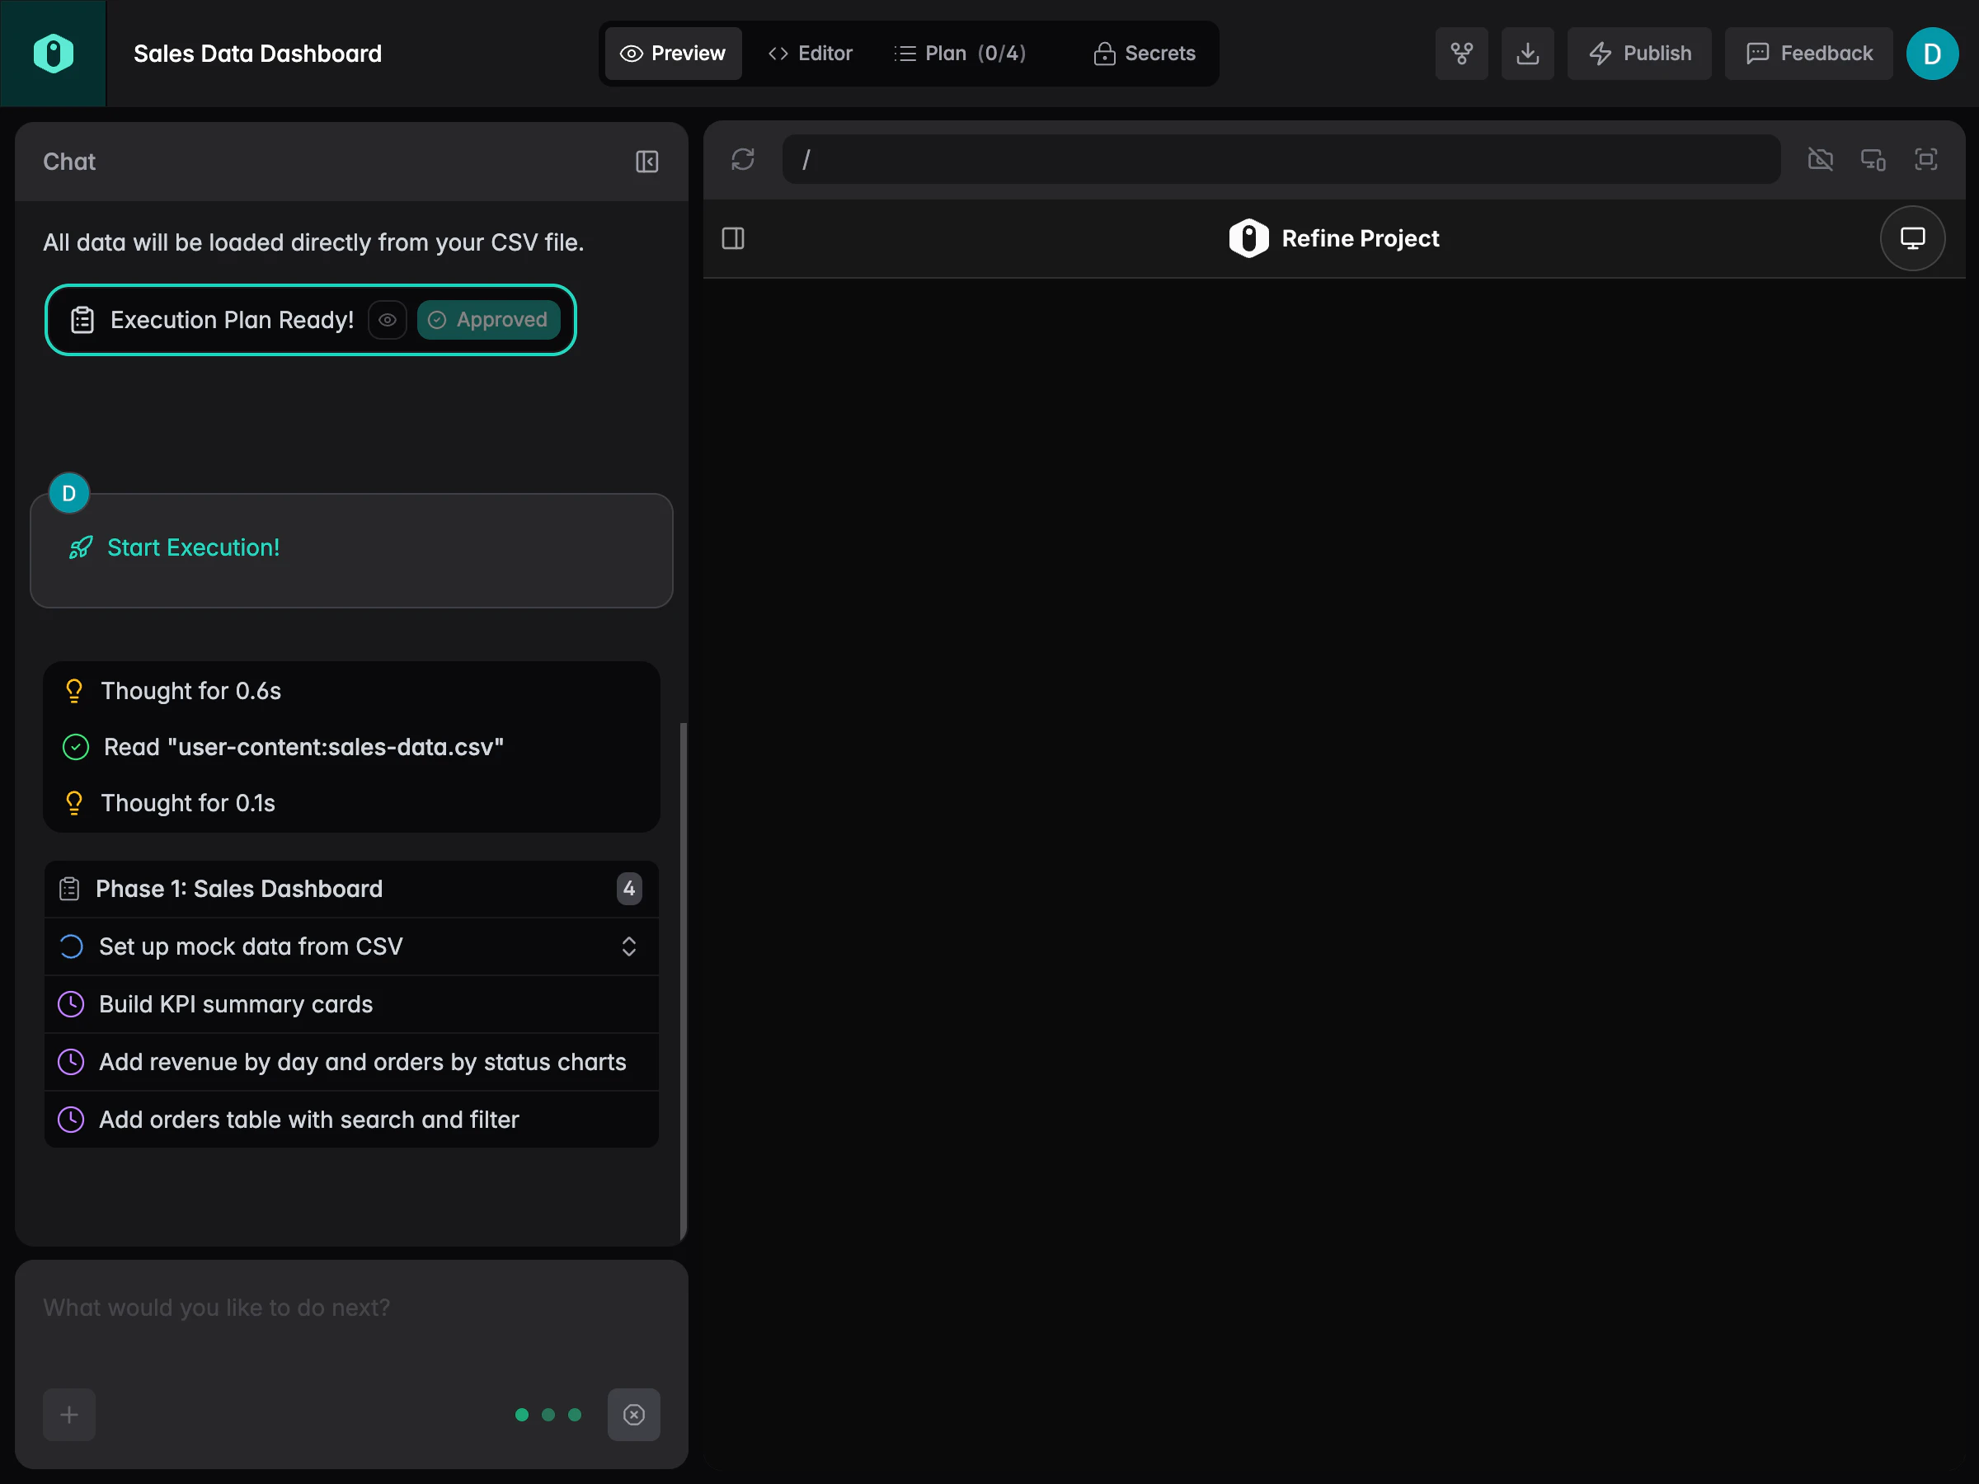The image size is (1979, 1484).
Task: Click the download project icon
Action: click(x=1527, y=53)
